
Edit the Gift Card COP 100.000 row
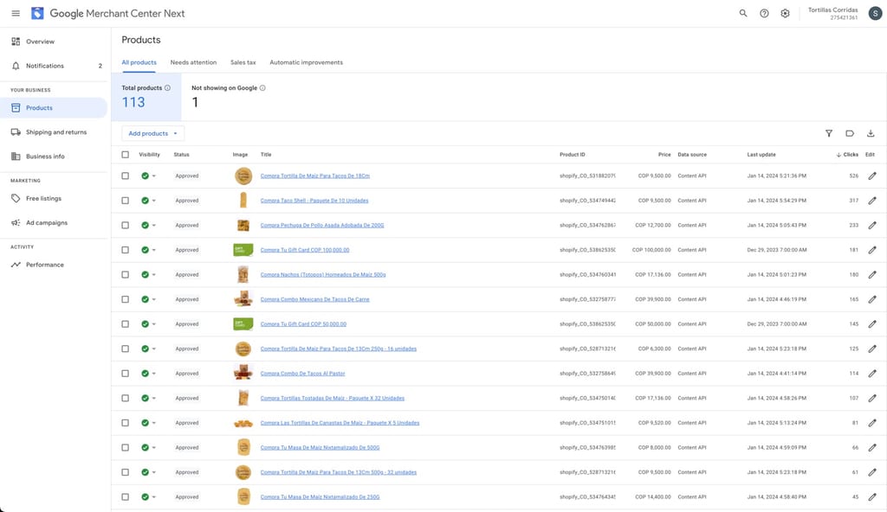(872, 250)
